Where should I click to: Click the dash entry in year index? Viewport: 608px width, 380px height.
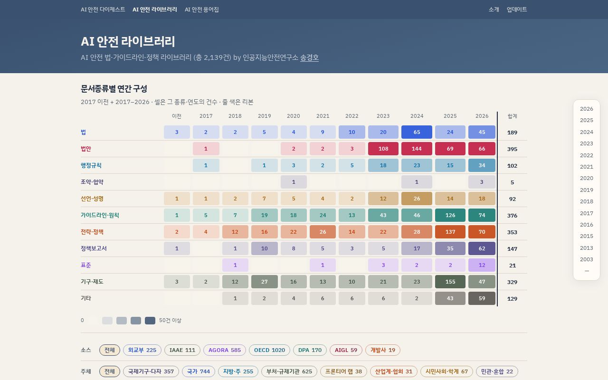coord(587,271)
